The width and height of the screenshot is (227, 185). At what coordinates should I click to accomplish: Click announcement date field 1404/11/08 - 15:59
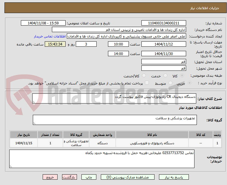[x=43, y=23]
